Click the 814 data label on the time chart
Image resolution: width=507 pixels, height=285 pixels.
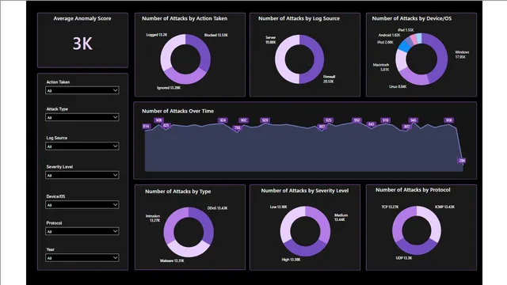(x=146, y=127)
